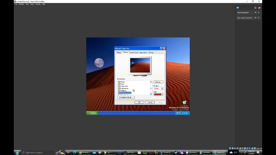Click the XP system tray clock area
The height and width of the screenshot is (155, 276).
tap(185, 113)
